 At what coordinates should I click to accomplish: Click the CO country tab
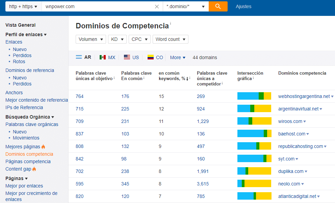pos(155,57)
